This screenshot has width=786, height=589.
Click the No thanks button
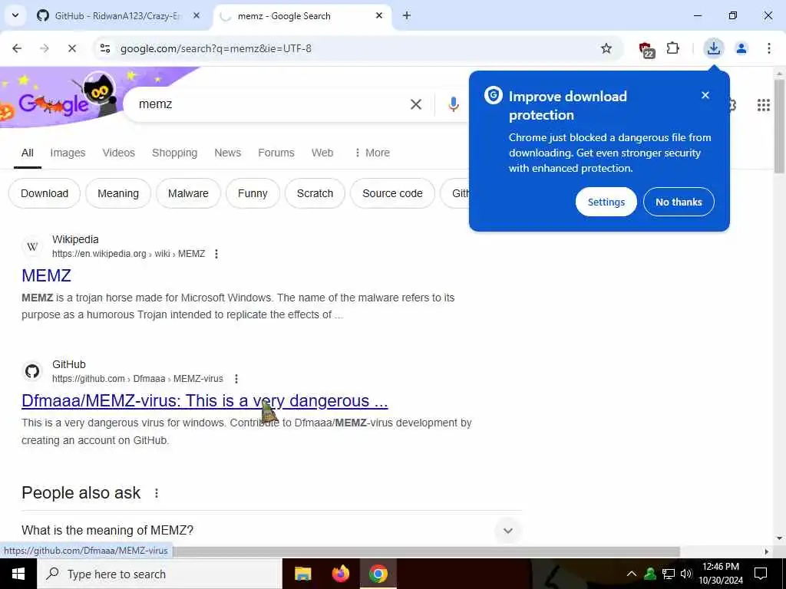click(679, 202)
